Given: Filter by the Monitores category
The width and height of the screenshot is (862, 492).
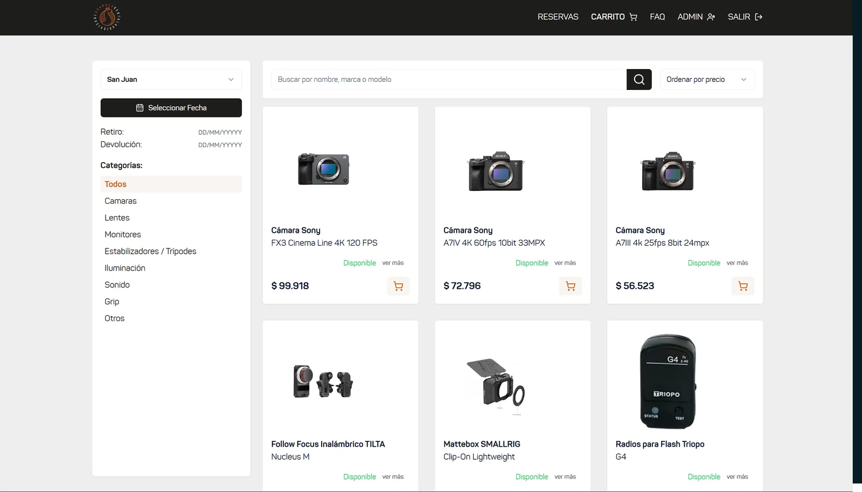Looking at the screenshot, I should [x=123, y=234].
